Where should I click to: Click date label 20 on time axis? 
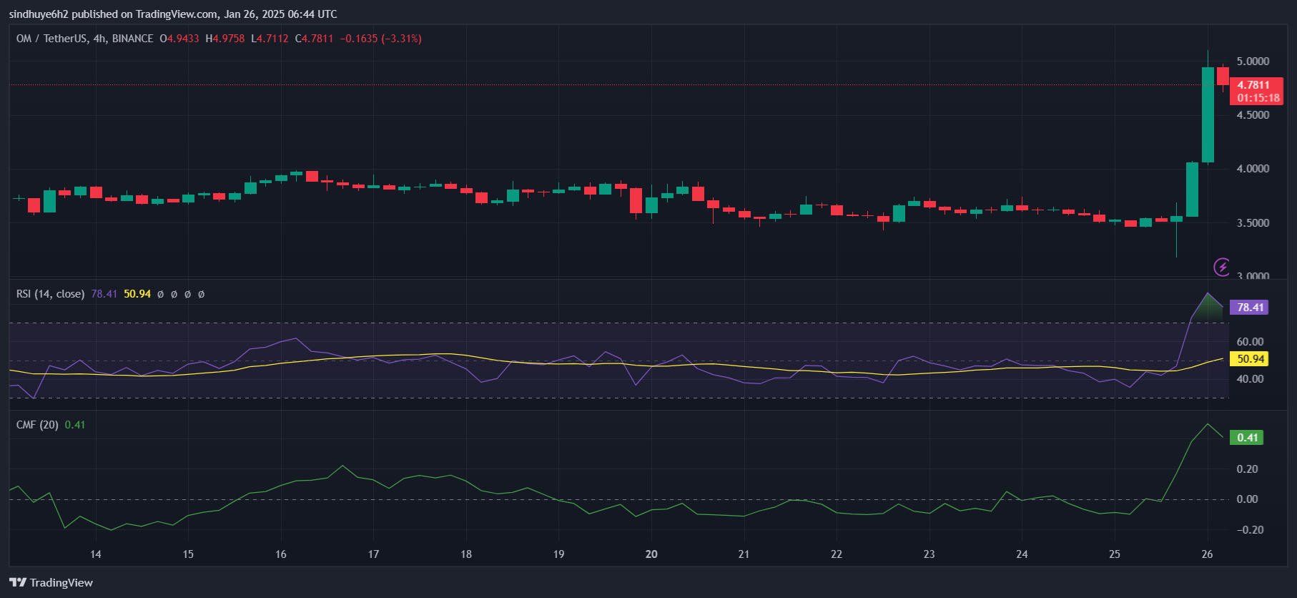click(651, 554)
